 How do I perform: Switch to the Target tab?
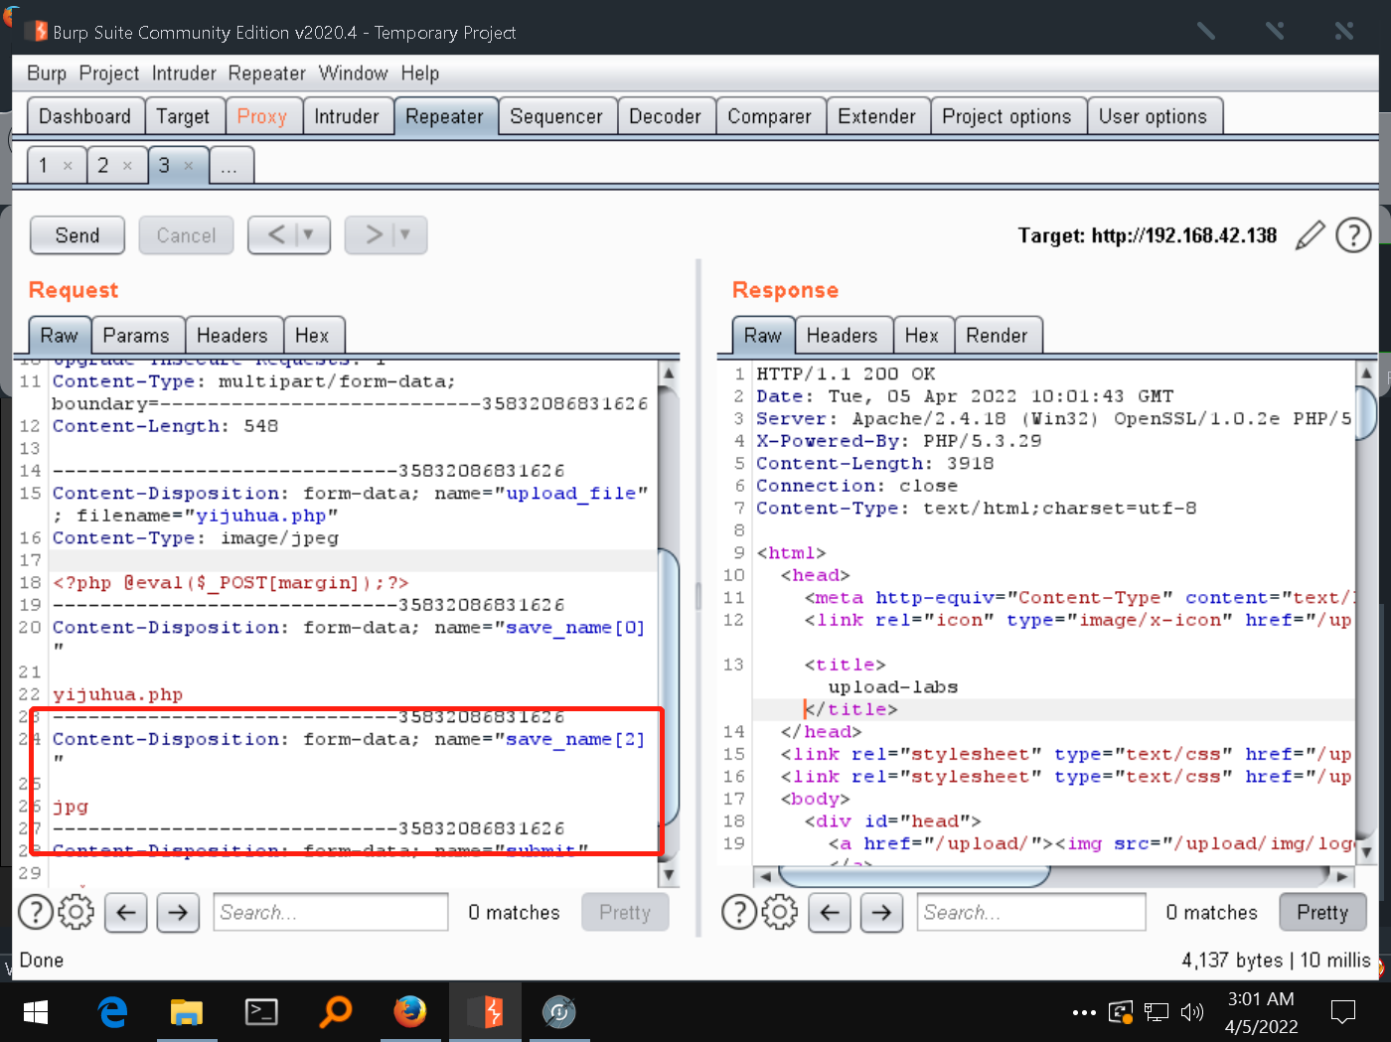(183, 116)
